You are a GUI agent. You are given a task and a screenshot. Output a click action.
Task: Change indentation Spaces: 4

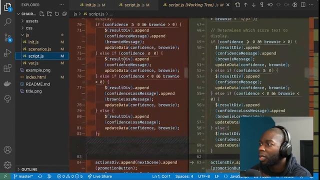[184, 176]
